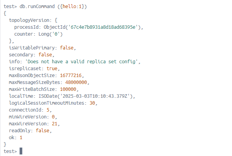Viewport: 232px width, 156px height.
Task: Click the maxWireVersion value 21
Action: point(56,124)
